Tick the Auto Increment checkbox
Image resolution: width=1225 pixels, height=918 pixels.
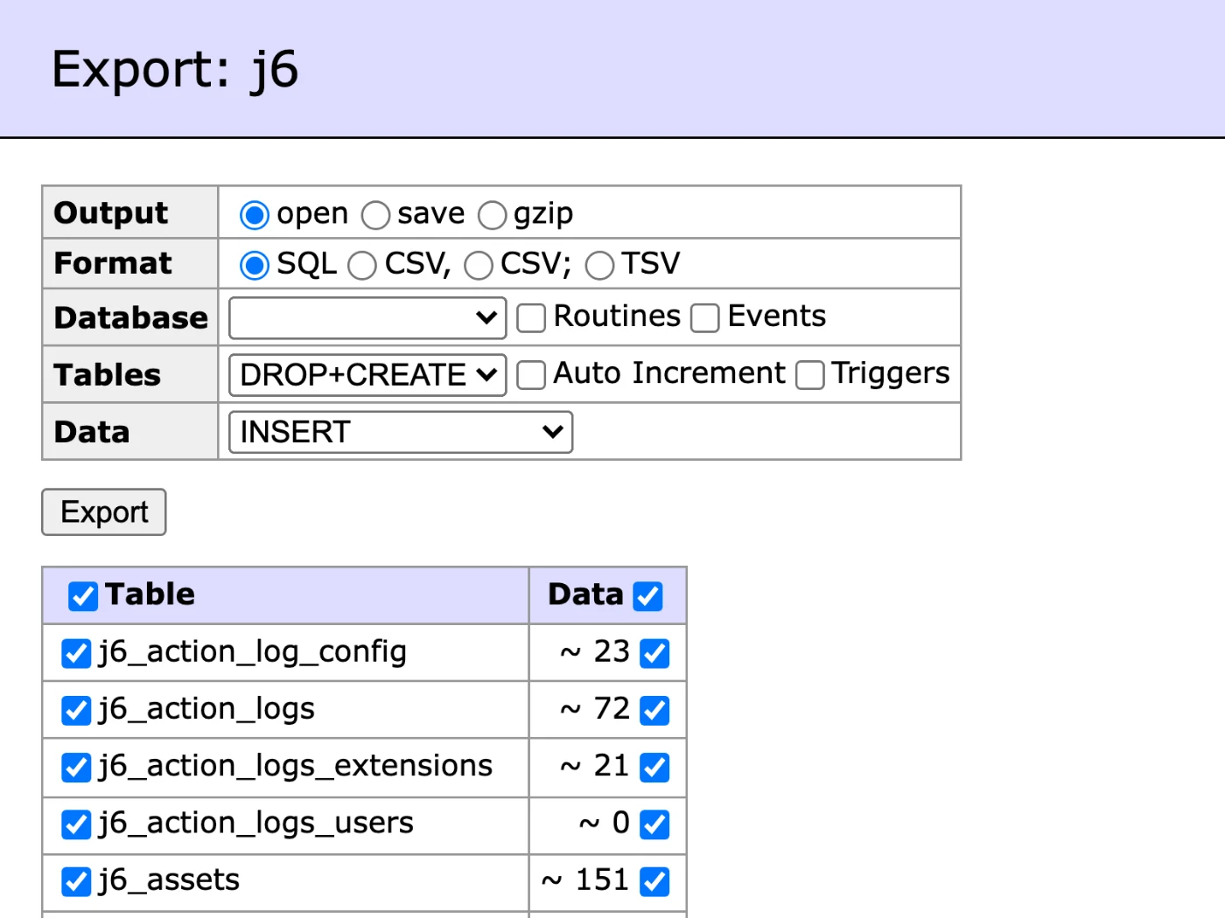(531, 375)
